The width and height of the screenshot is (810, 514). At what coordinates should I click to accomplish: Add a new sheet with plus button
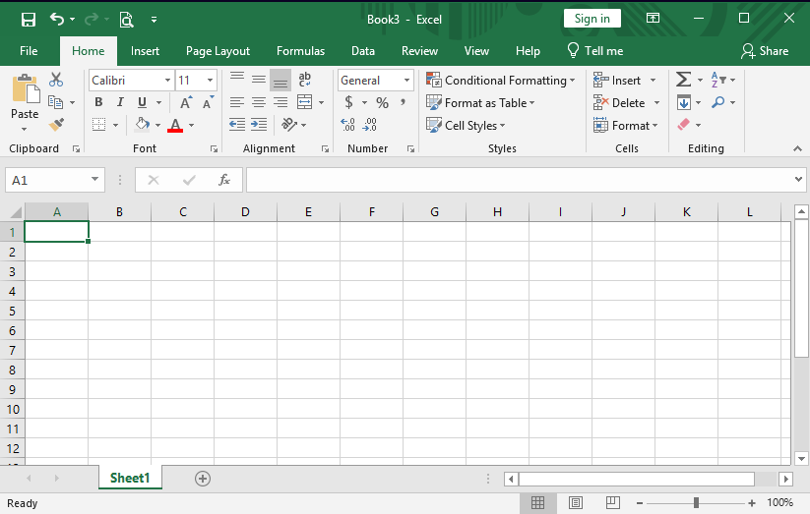coord(203,479)
